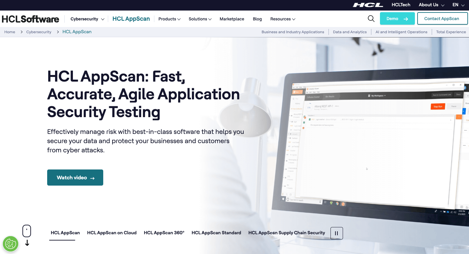Image resolution: width=469 pixels, height=254 pixels.
Task: Expand the Solutions menu
Action: [200, 19]
